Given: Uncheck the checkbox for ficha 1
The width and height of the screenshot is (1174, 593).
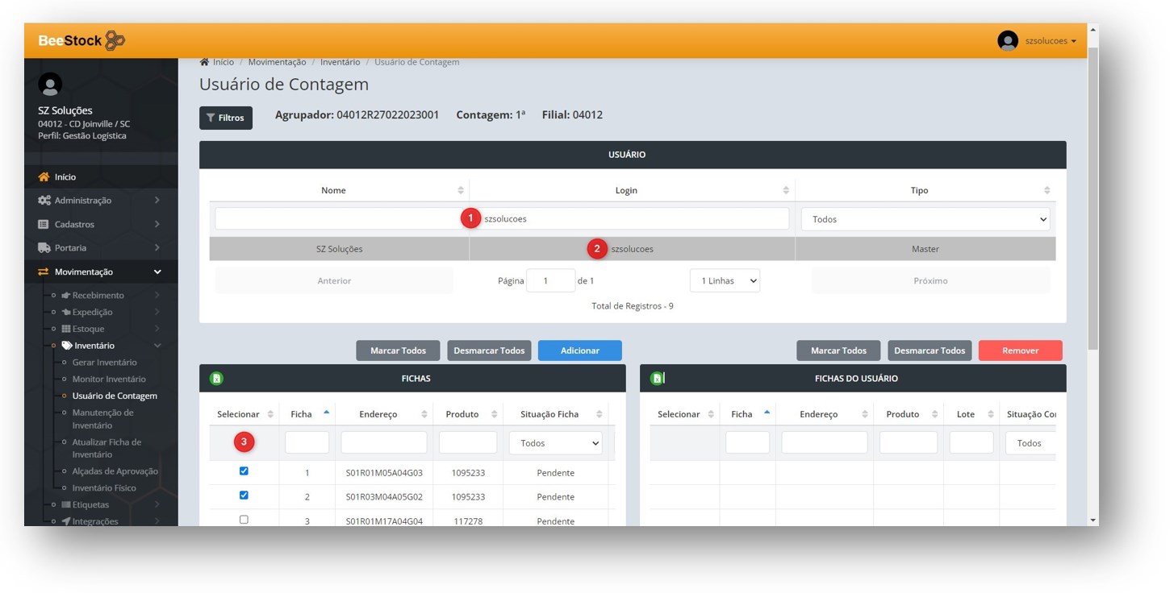Looking at the screenshot, I should (244, 471).
